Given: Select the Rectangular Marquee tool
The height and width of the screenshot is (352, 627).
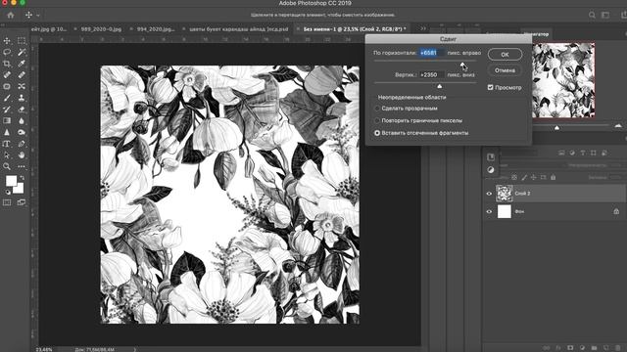Looking at the screenshot, I should 22,41.
